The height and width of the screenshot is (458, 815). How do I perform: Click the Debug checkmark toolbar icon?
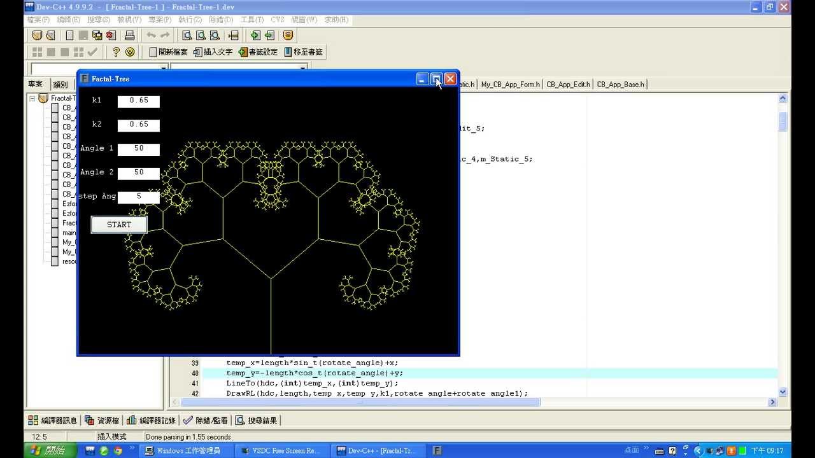point(93,52)
